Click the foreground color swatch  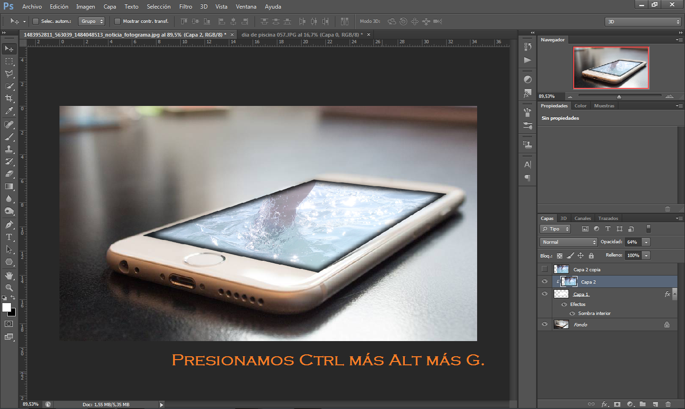(x=6, y=307)
